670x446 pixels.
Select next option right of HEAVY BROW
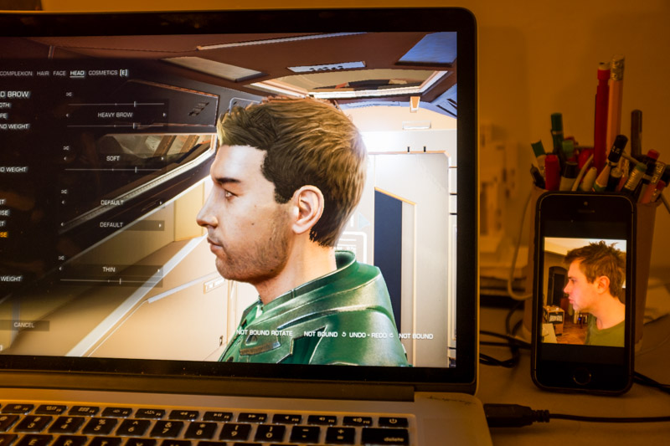pyautogui.click(x=164, y=115)
